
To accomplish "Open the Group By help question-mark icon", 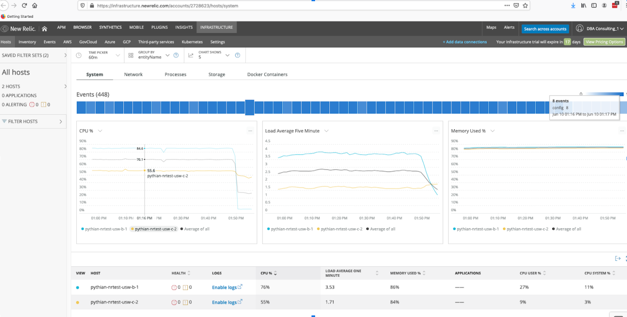I will [x=176, y=55].
